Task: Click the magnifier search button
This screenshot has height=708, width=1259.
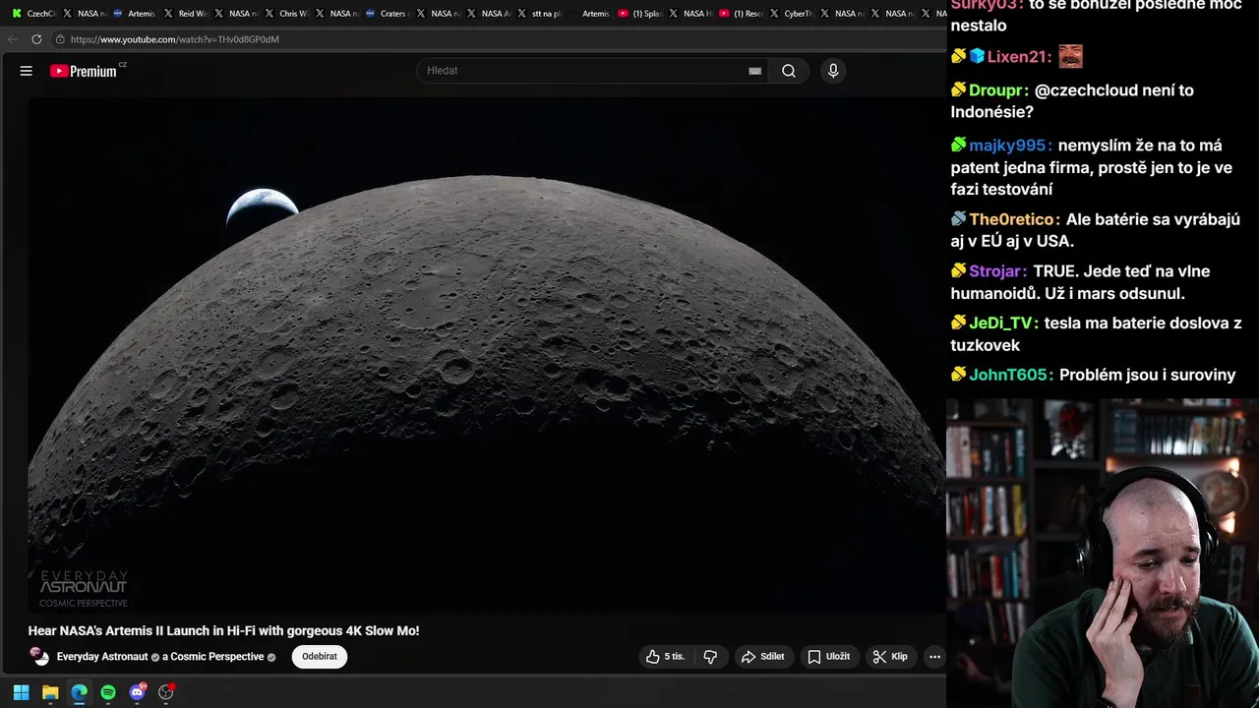Action: (789, 71)
